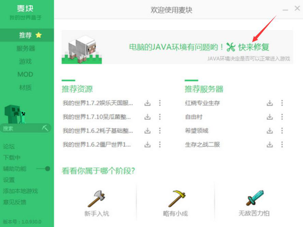Minimize the 麦块 window
The height and width of the screenshot is (227, 303).
285,10
